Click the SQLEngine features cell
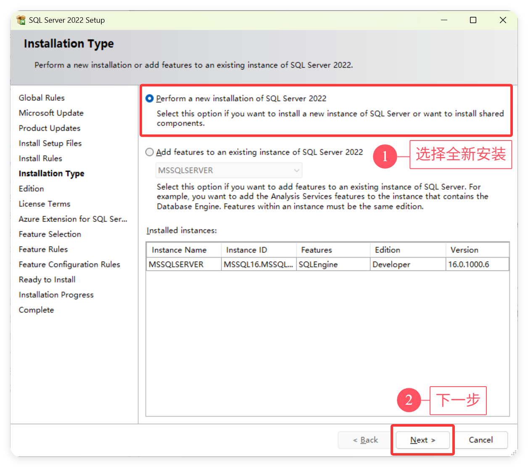The image size is (528, 467). (333, 264)
